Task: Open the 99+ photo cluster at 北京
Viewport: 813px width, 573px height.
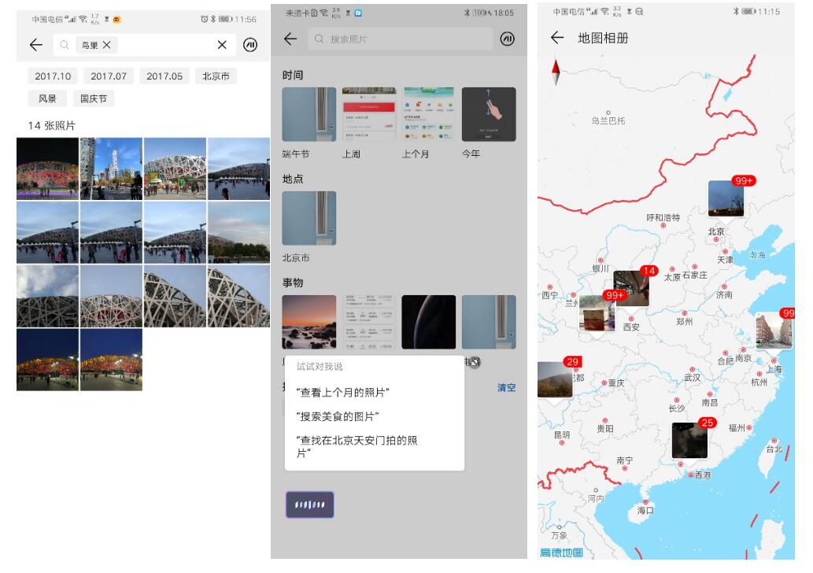Action: 726,198
